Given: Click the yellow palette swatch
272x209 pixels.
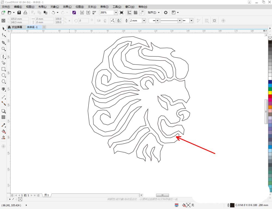Looking at the screenshot, I should [x=270, y=93].
